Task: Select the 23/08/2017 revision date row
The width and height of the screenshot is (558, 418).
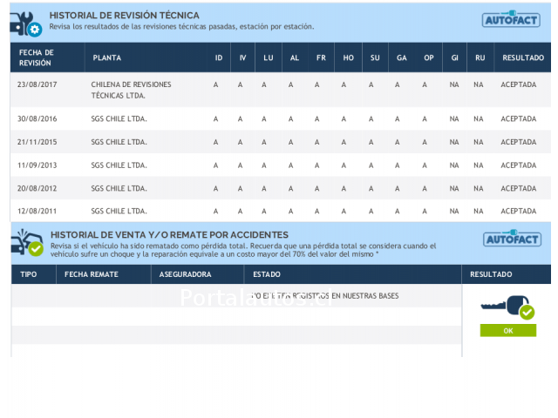Action: coord(37,84)
